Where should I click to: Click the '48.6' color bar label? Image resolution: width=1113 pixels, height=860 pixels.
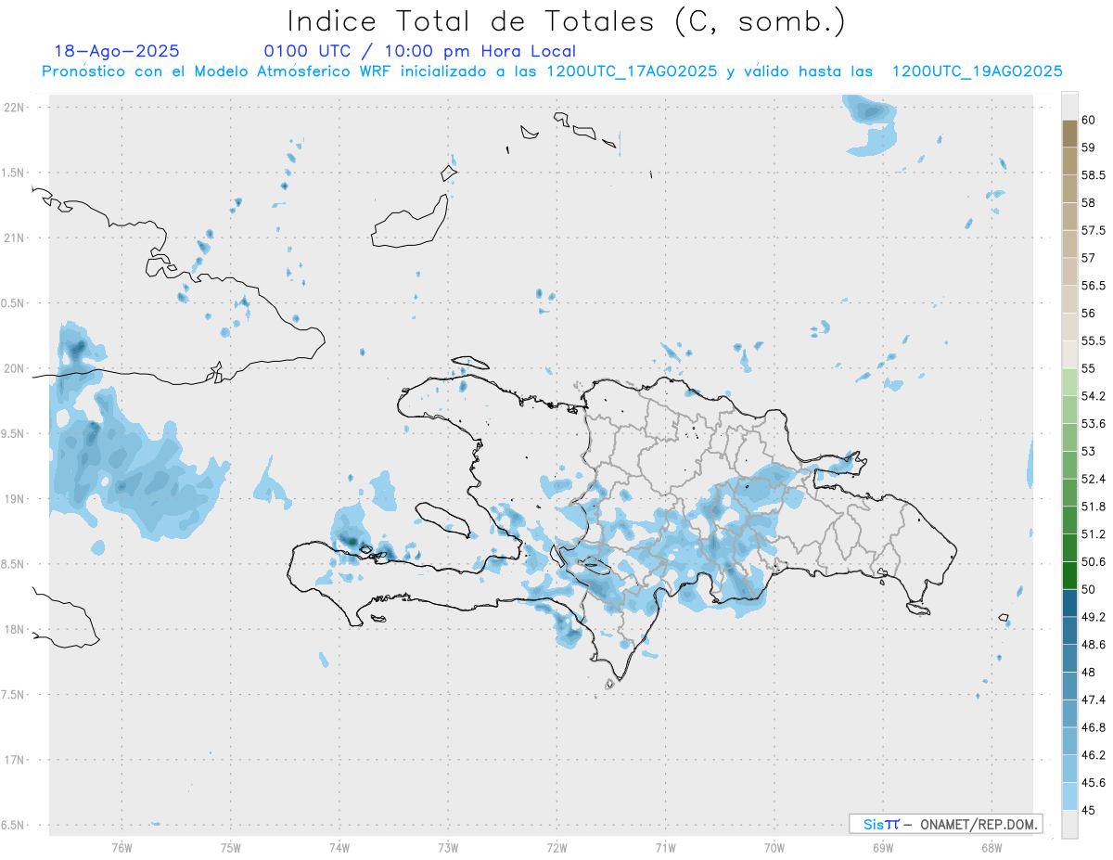click(1094, 645)
